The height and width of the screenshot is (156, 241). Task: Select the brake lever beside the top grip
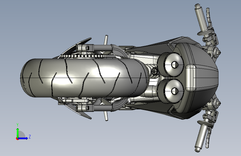click(x=209, y=17)
